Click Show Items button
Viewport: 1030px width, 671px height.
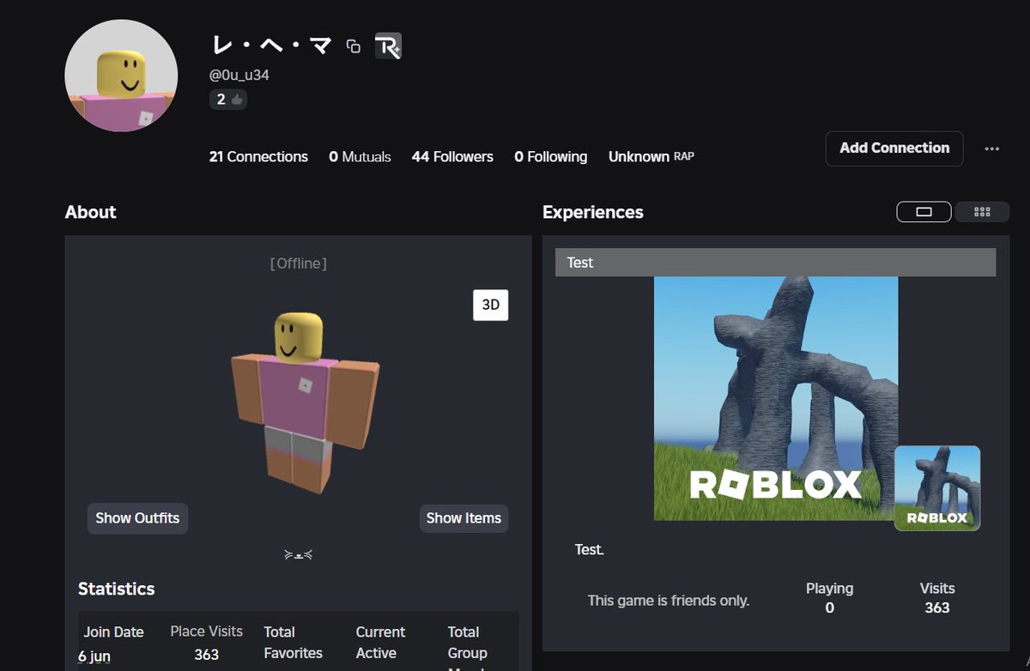coord(463,518)
